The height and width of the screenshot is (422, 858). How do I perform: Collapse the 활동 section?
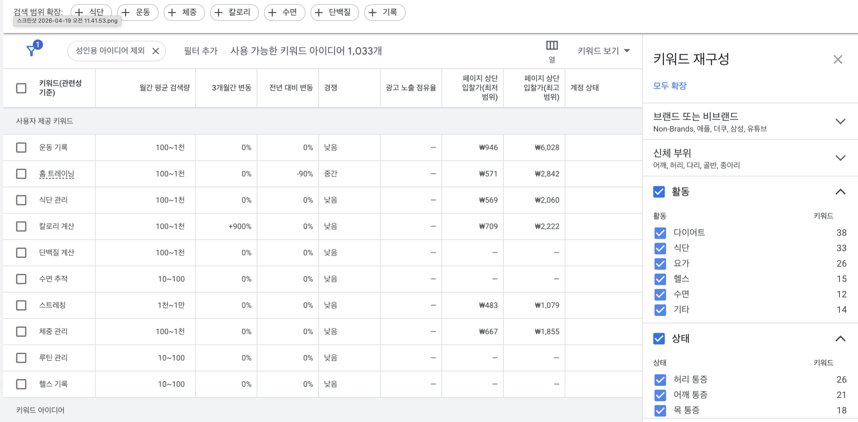pyautogui.click(x=841, y=192)
